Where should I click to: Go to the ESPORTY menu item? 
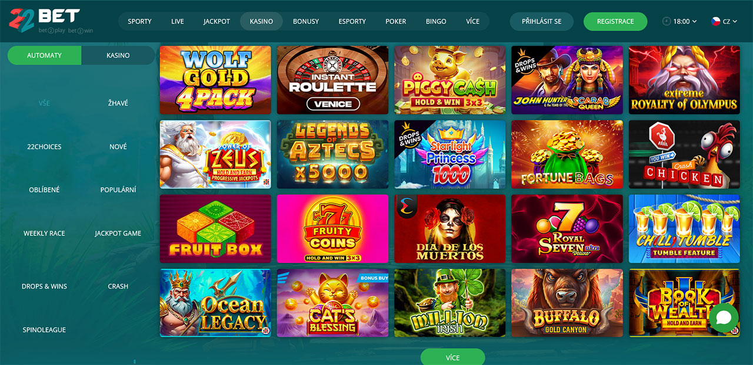(x=352, y=21)
